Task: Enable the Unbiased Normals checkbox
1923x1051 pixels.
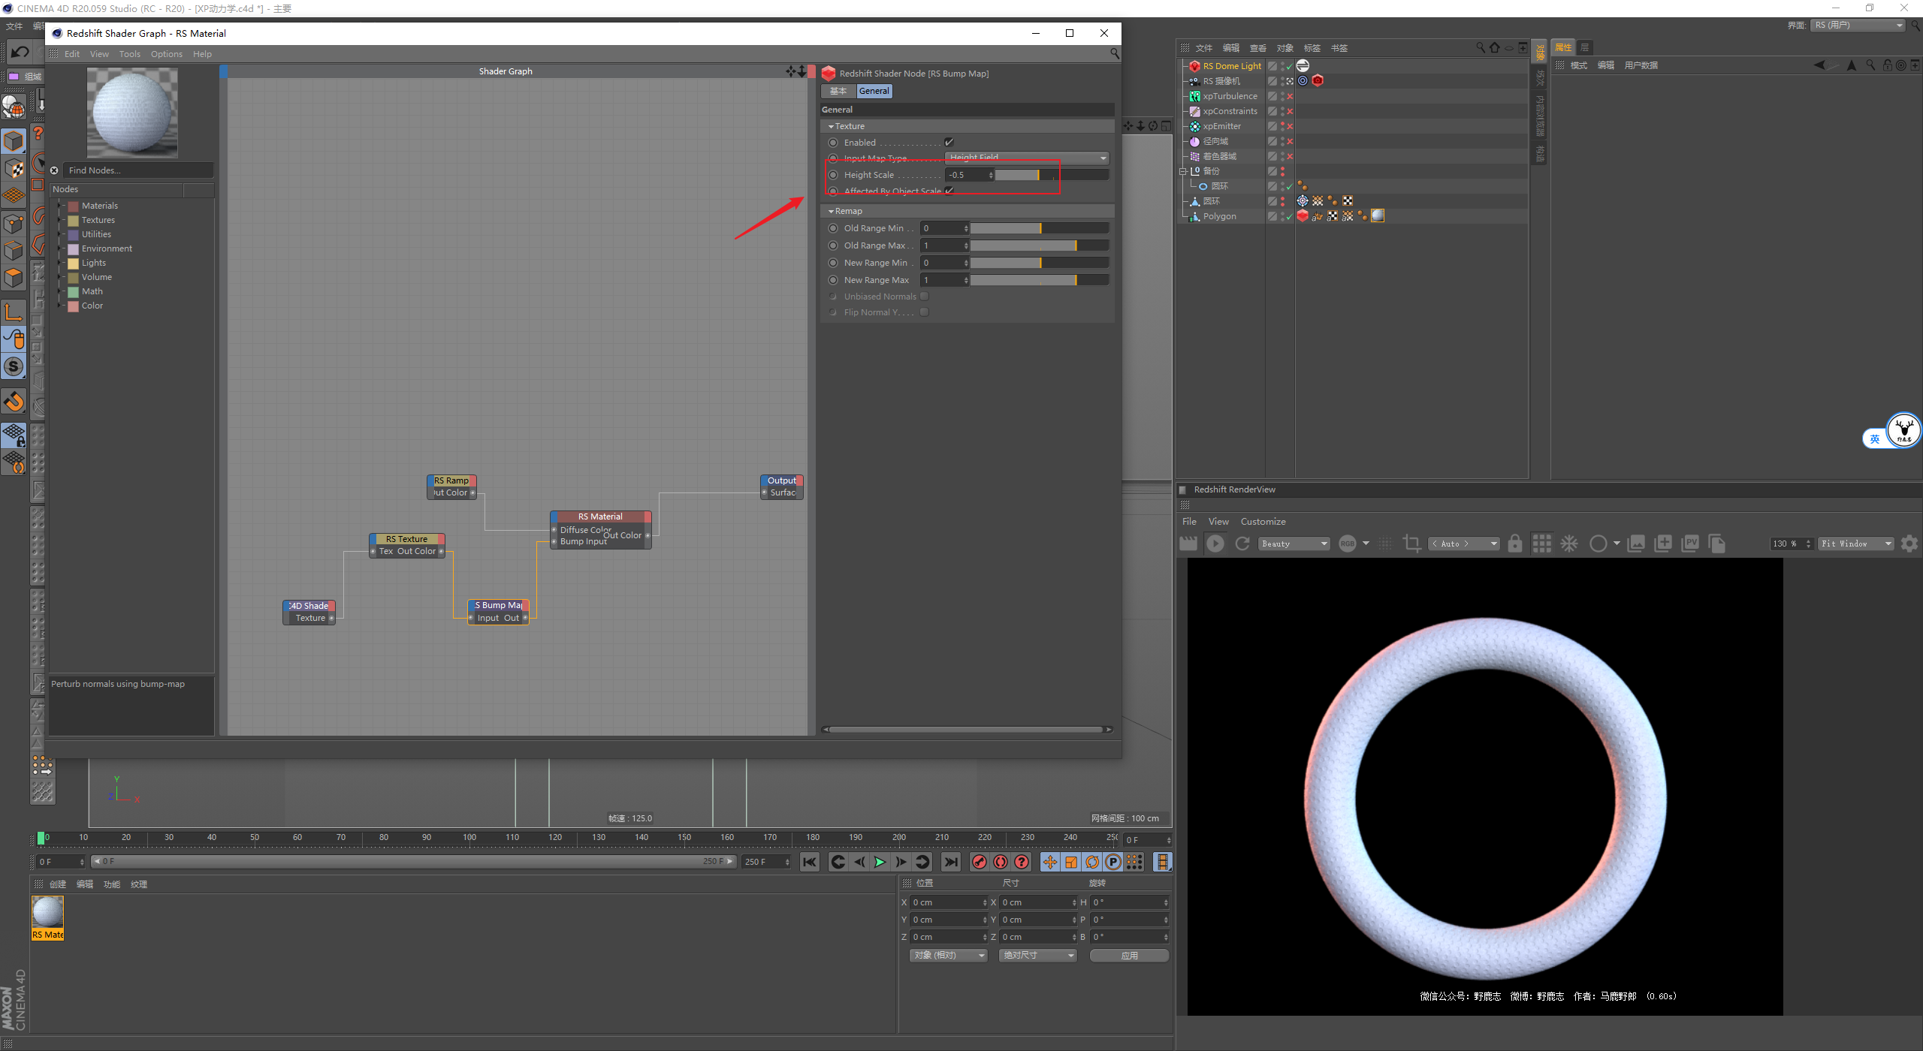Action: click(925, 297)
